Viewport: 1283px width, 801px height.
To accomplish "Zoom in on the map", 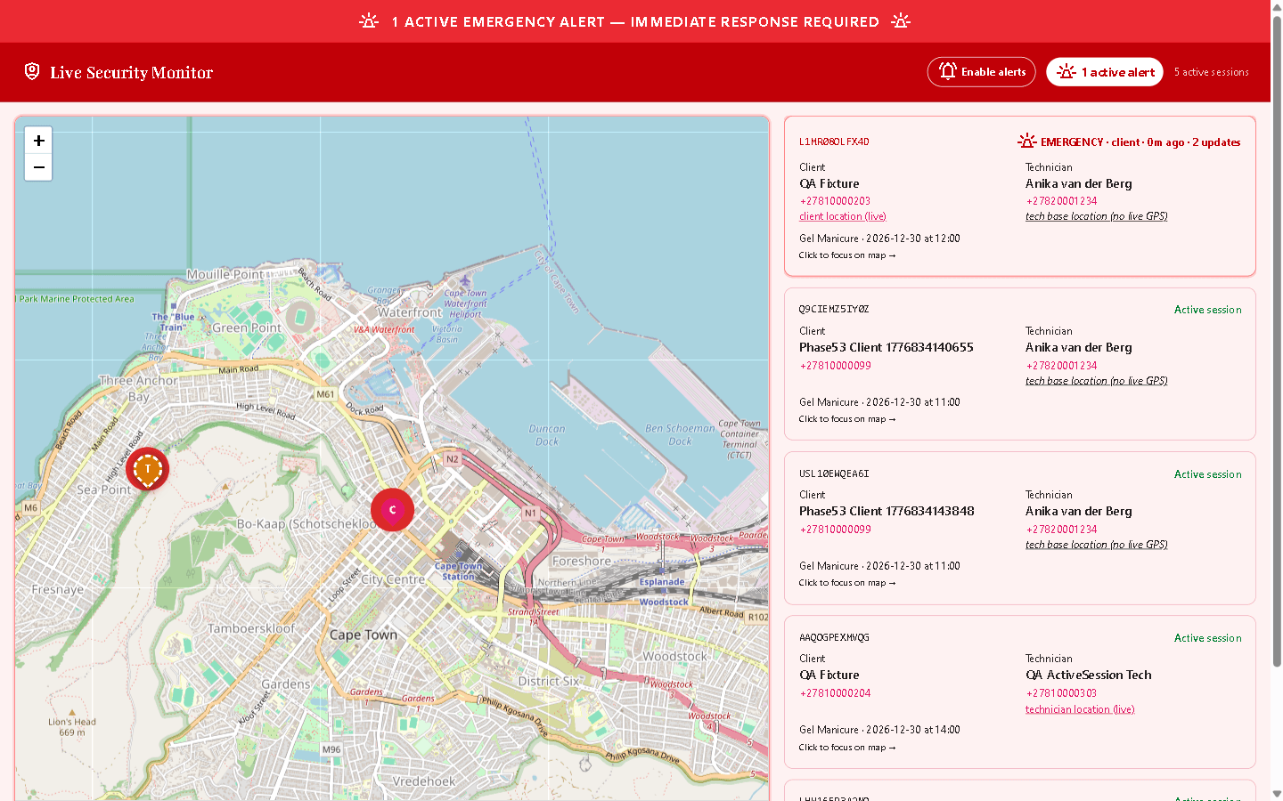I will [38, 141].
